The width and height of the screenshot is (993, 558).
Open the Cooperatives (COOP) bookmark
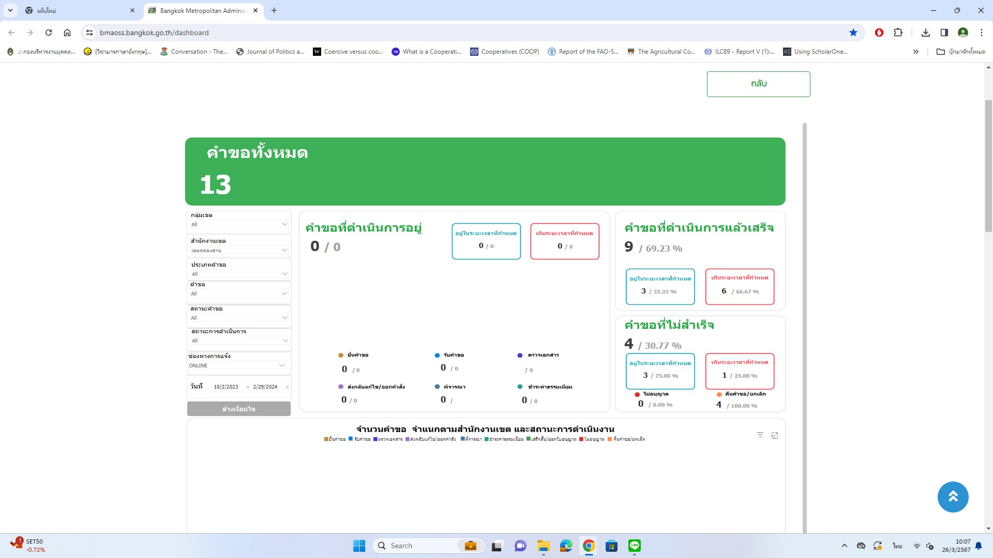pos(505,52)
